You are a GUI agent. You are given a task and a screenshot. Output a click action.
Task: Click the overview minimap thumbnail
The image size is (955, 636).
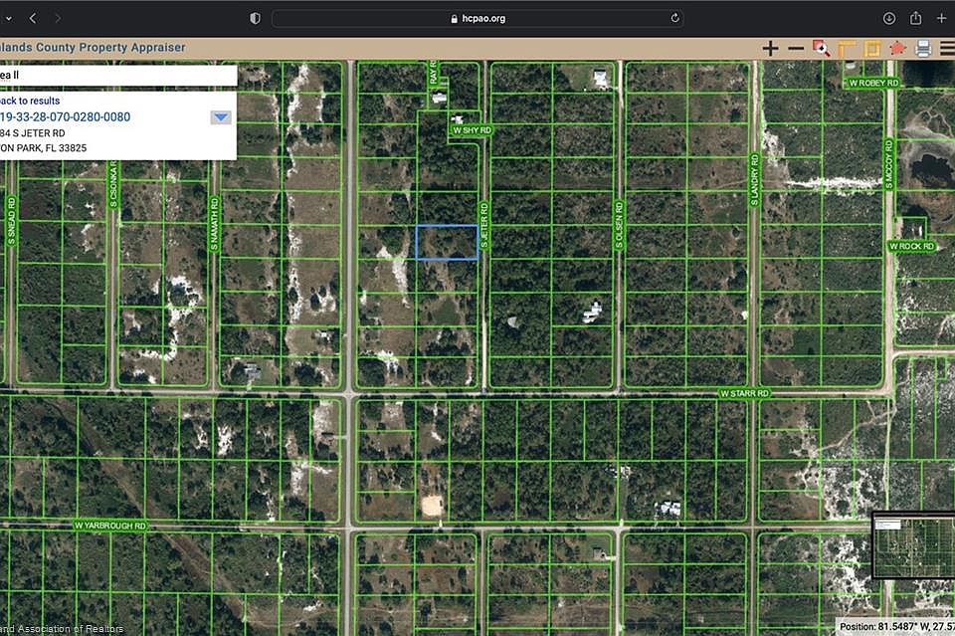913,545
